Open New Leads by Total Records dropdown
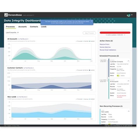 [x=22, y=97]
